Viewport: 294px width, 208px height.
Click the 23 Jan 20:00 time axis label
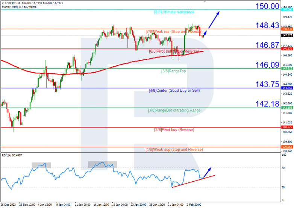pos(139,205)
